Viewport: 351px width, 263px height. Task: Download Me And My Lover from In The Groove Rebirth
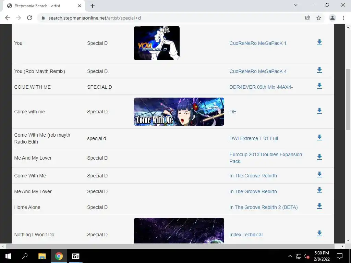click(x=319, y=190)
